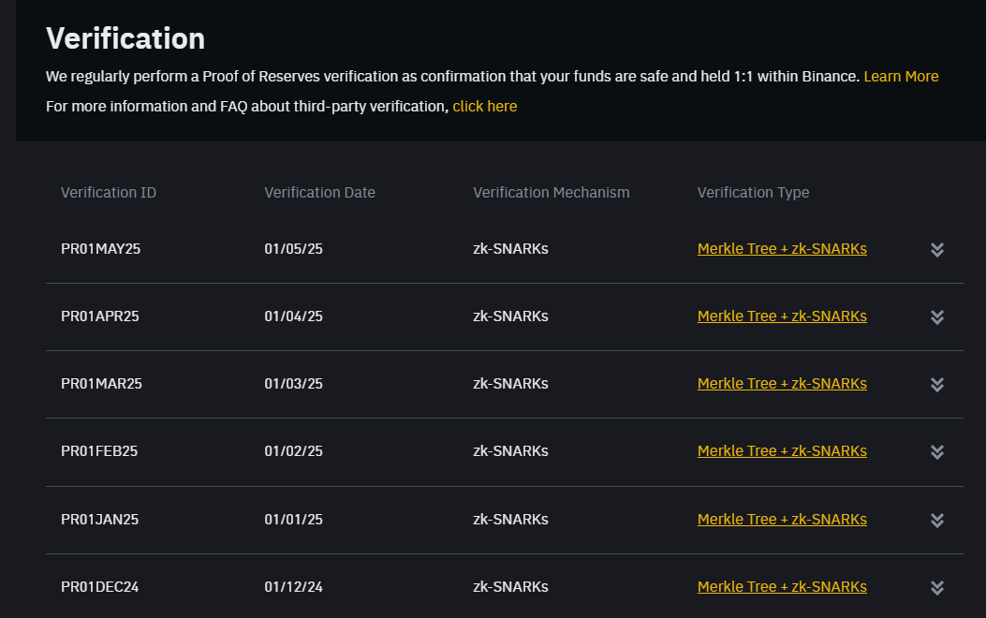Click the Verification Mechanism column header
The height and width of the screenshot is (618, 986).
point(551,193)
